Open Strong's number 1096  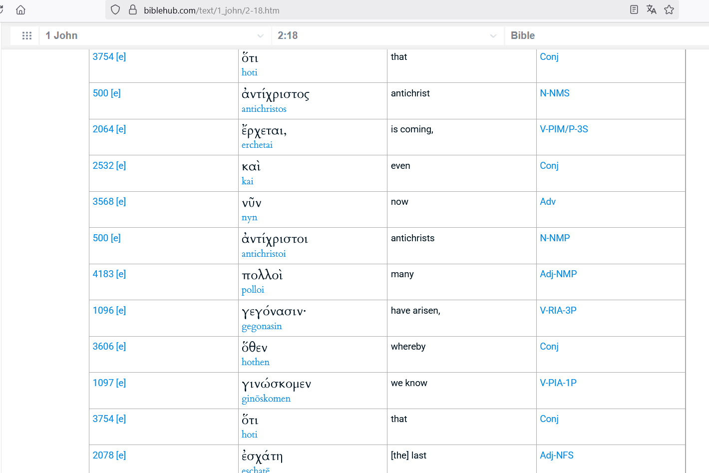(103, 311)
